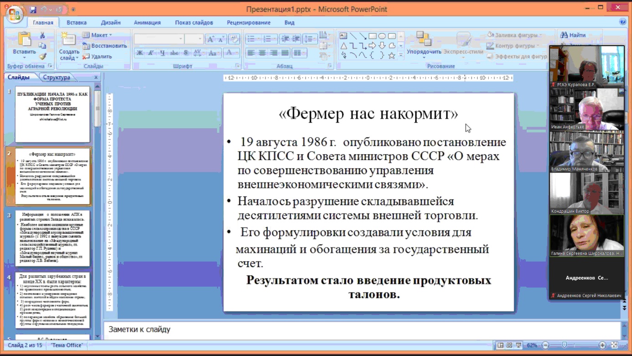Click Найти to find text
This screenshot has width=632, height=356.
click(573, 35)
